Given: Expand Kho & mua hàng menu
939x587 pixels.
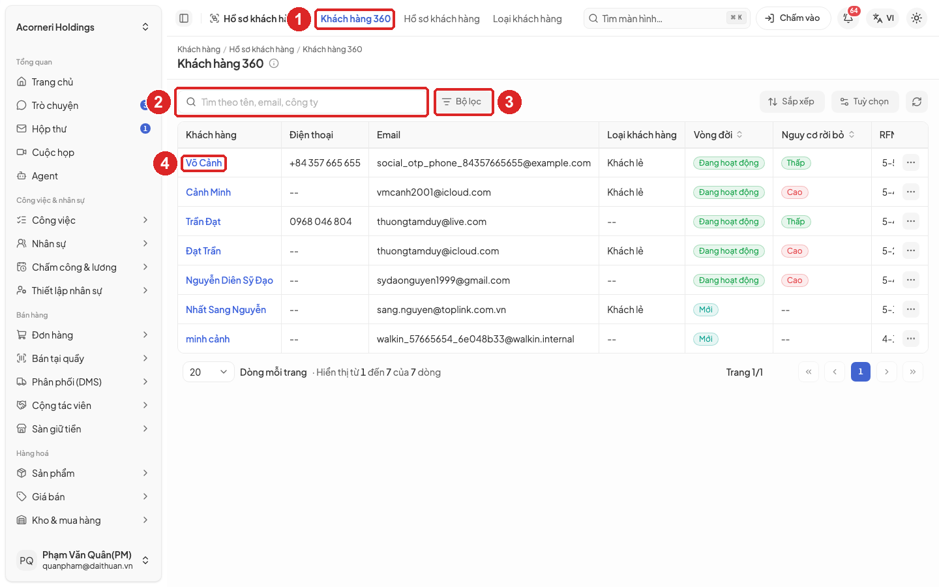Looking at the screenshot, I should pyautogui.click(x=83, y=520).
